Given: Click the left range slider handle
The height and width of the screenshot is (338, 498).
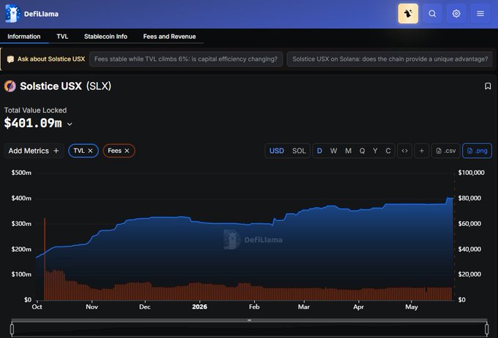Looking at the screenshot, I should [12, 329].
